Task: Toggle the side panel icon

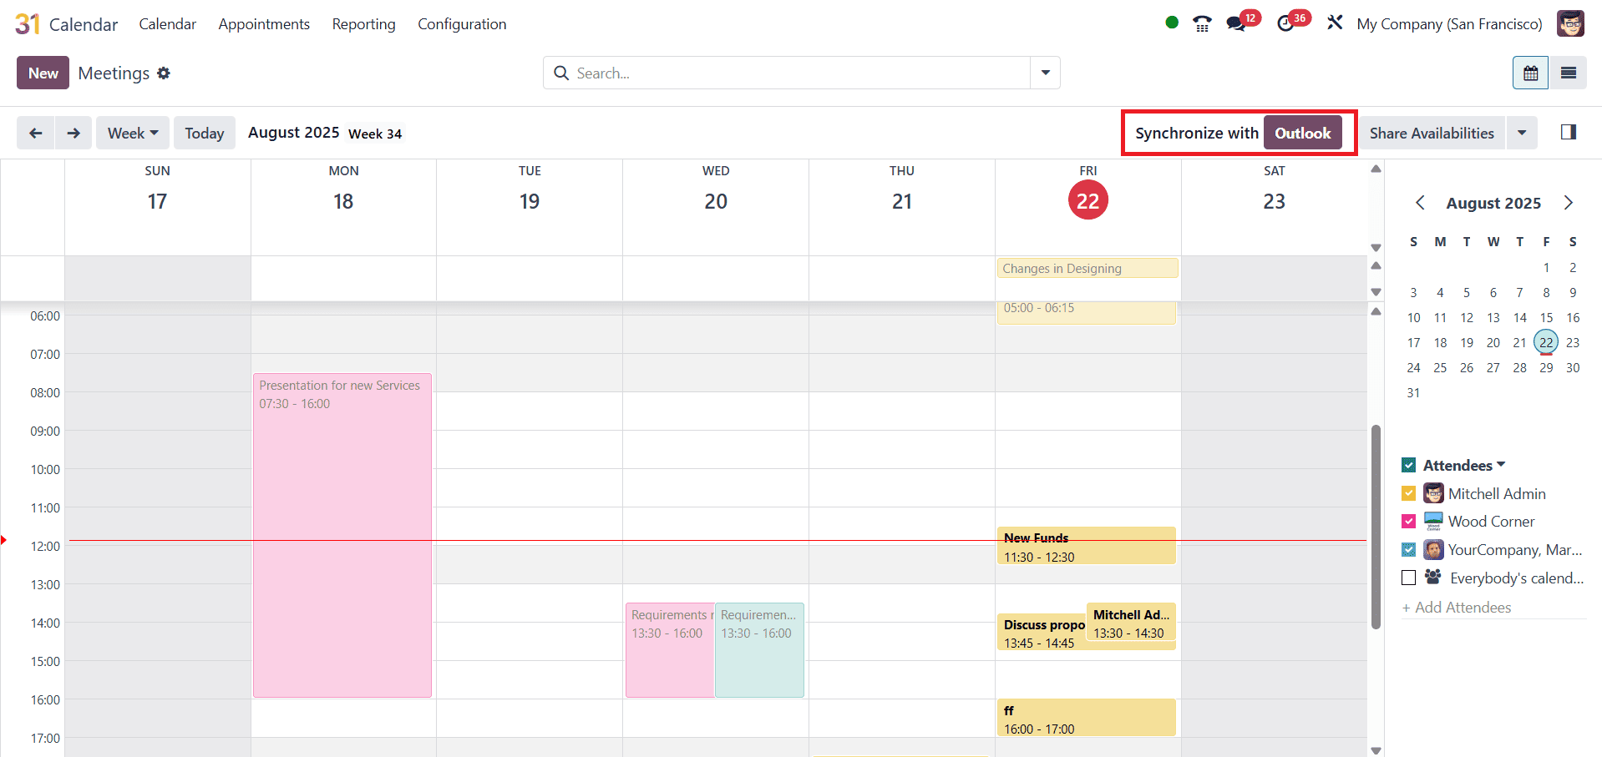Action: 1568,133
